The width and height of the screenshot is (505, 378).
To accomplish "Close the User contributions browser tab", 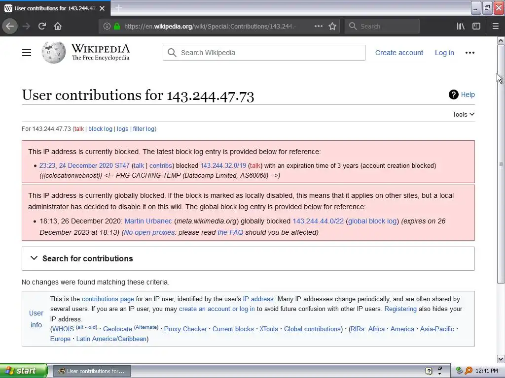I will tap(102, 8).
